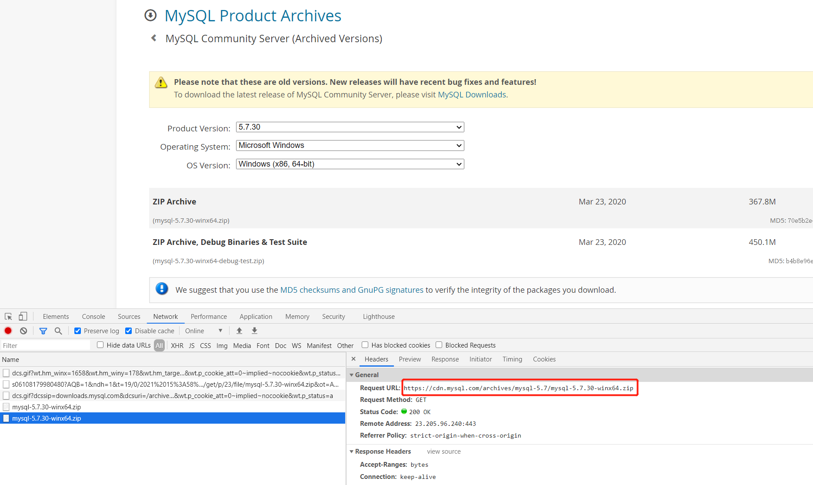Image resolution: width=813 pixels, height=485 pixels.
Task: Filter requests by CSS
Action: [206, 345]
